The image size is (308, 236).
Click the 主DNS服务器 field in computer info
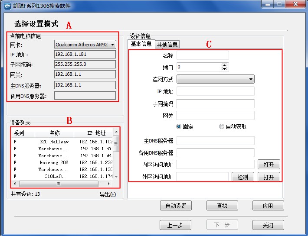pyautogui.click(x=85, y=85)
